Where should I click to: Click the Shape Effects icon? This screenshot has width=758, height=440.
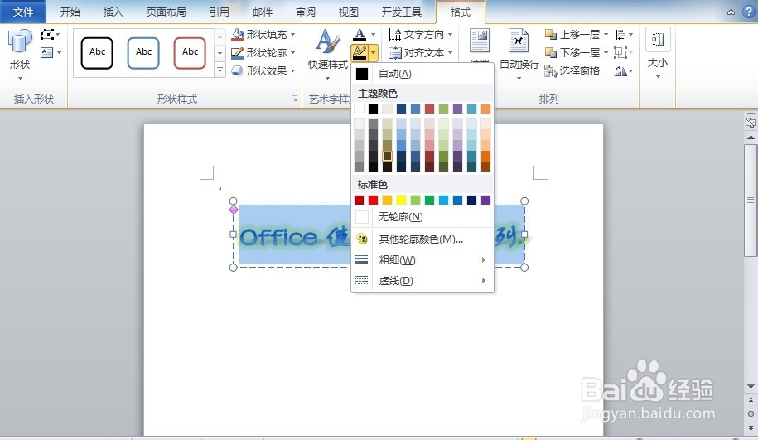[238, 70]
